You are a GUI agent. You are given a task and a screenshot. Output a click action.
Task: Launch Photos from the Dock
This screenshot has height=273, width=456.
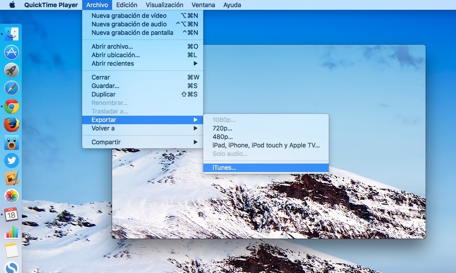pyautogui.click(x=12, y=197)
